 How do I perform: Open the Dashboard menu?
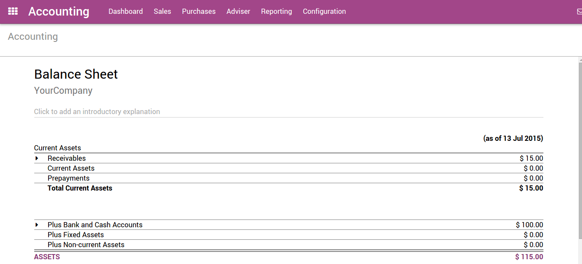125,11
